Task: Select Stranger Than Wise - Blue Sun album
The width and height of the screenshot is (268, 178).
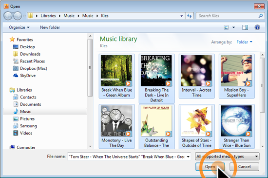Action: point(236,126)
